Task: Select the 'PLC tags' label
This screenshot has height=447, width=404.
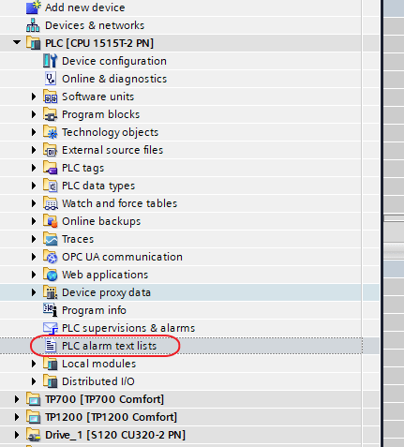Action: pos(83,168)
